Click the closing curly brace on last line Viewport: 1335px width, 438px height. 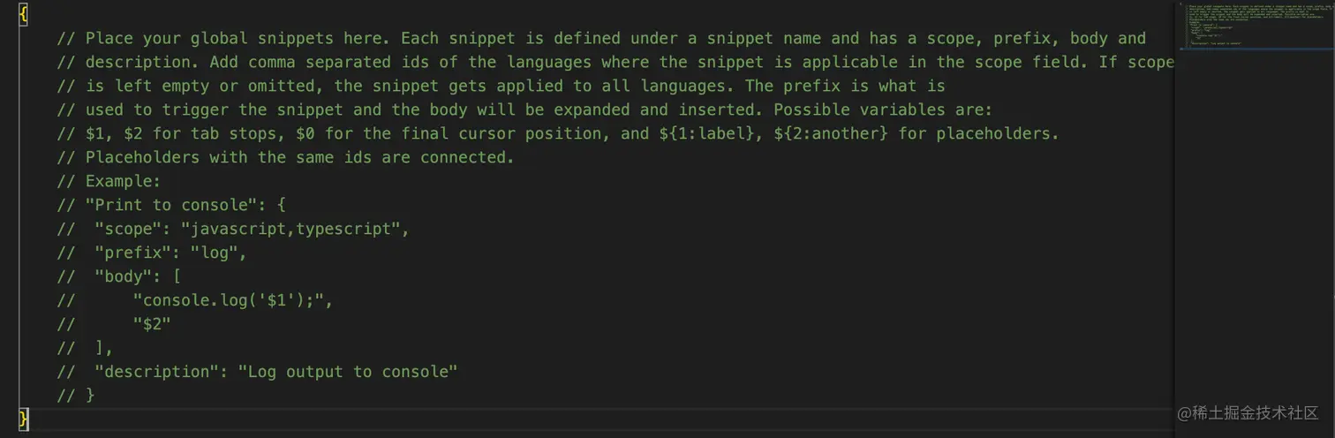[x=23, y=419]
